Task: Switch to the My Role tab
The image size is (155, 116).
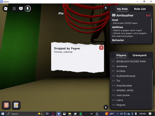Action: tap(122, 9)
